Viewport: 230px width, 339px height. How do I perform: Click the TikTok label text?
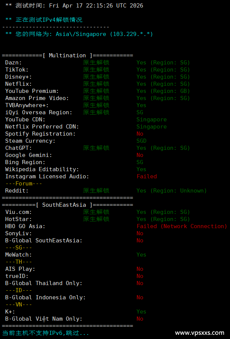click(x=17, y=70)
